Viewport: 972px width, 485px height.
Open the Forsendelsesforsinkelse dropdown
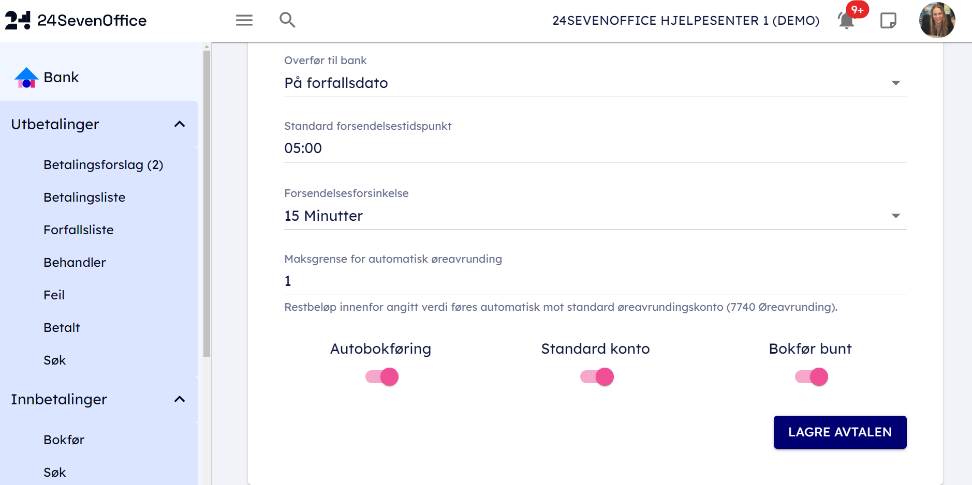tap(595, 216)
